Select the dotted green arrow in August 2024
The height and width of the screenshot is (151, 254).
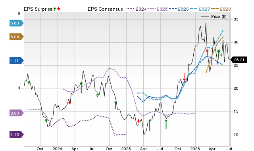(x=98, y=95)
